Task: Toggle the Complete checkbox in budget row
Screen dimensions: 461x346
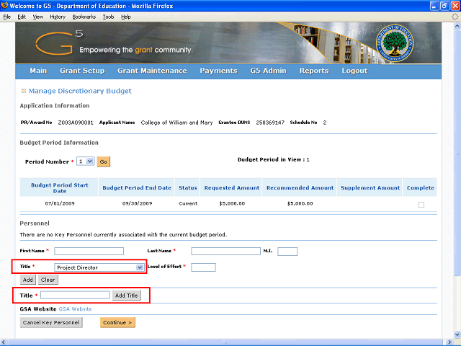Action: [x=421, y=204]
